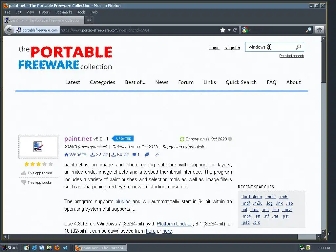Click the green update arrows icon
The width and height of the screenshot is (336, 252).
tap(182, 139)
